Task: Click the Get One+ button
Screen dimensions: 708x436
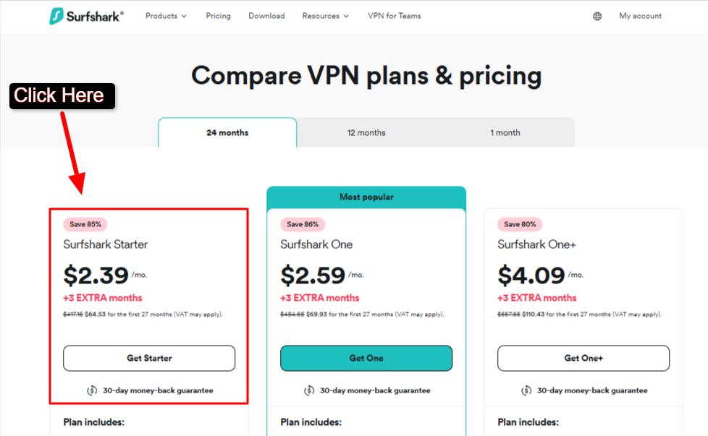Action: click(x=583, y=358)
